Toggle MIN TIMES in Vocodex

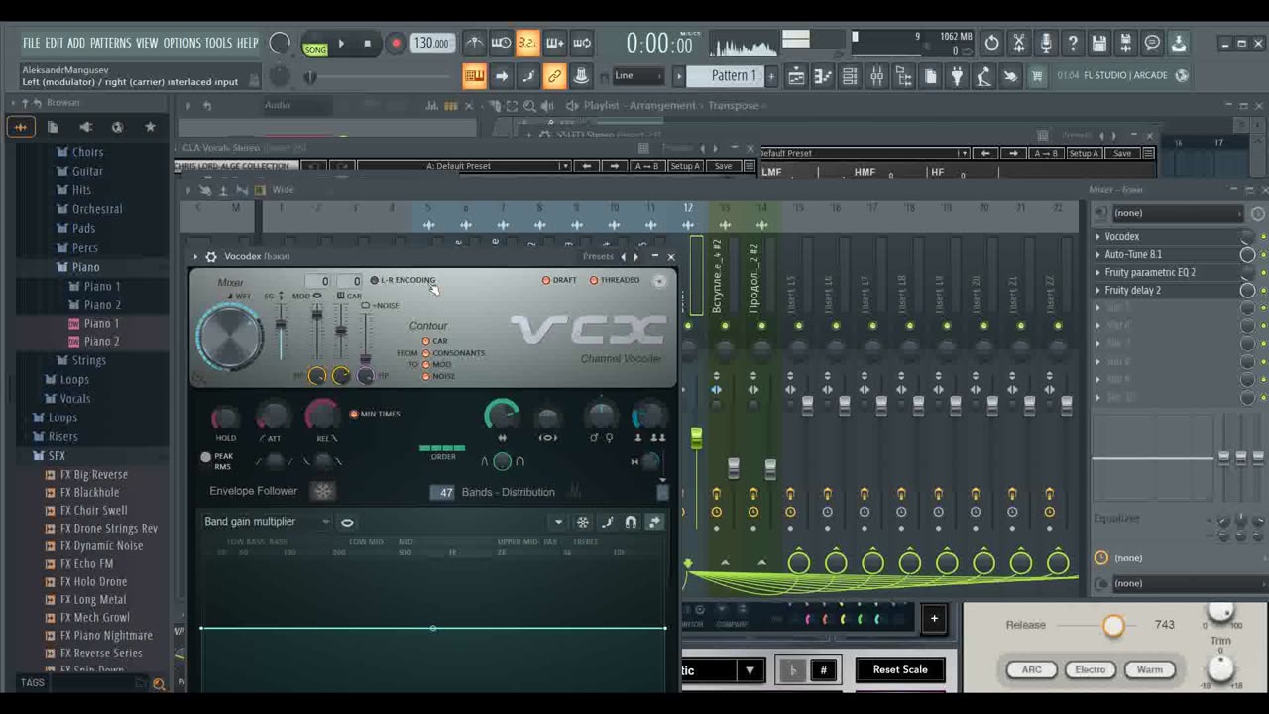tap(375, 414)
